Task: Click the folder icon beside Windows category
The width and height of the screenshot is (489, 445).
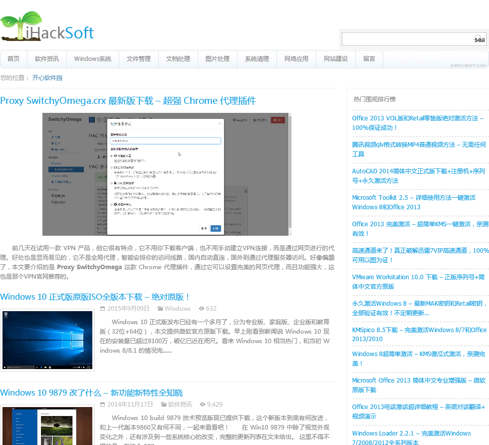Action: (160, 309)
